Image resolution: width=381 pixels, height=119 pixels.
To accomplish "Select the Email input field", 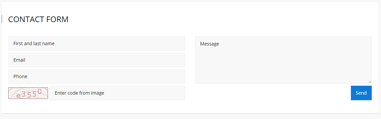I will (96, 60).
